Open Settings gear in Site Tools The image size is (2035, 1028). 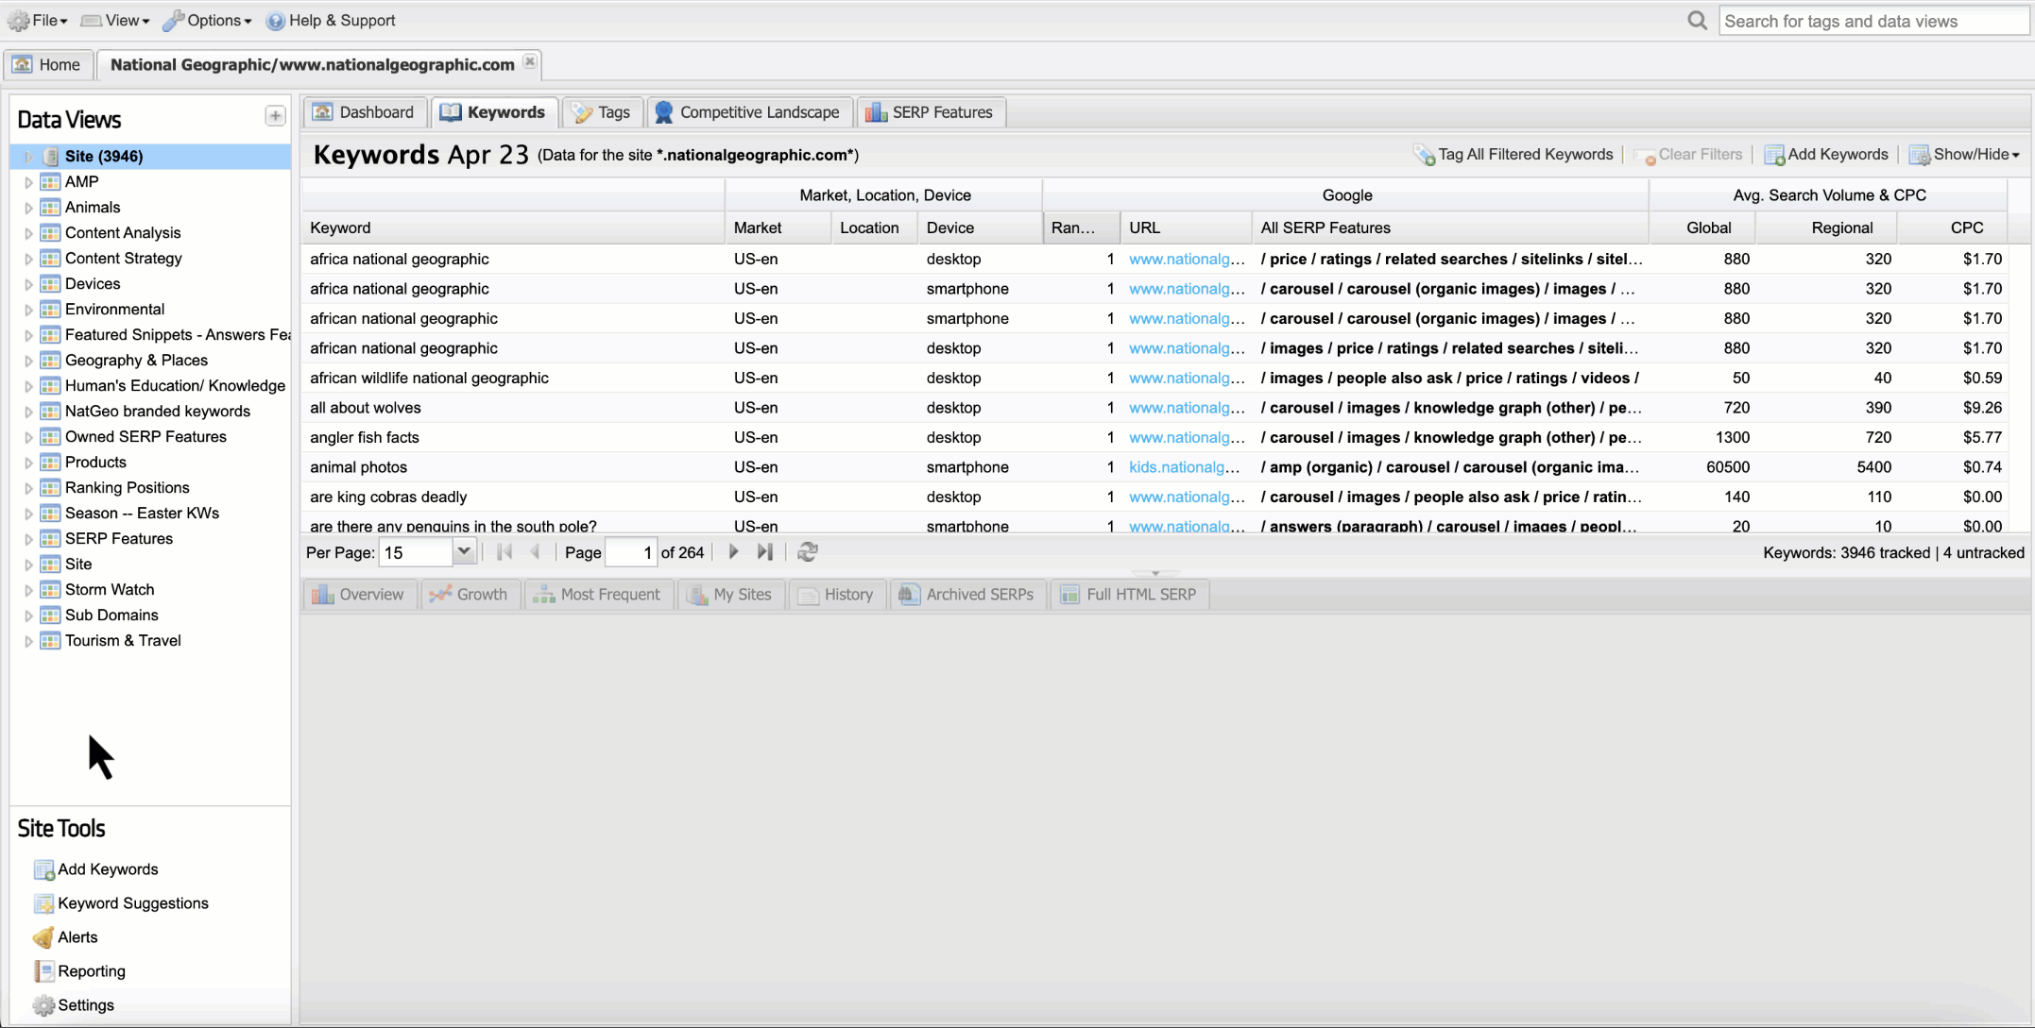coord(43,1005)
